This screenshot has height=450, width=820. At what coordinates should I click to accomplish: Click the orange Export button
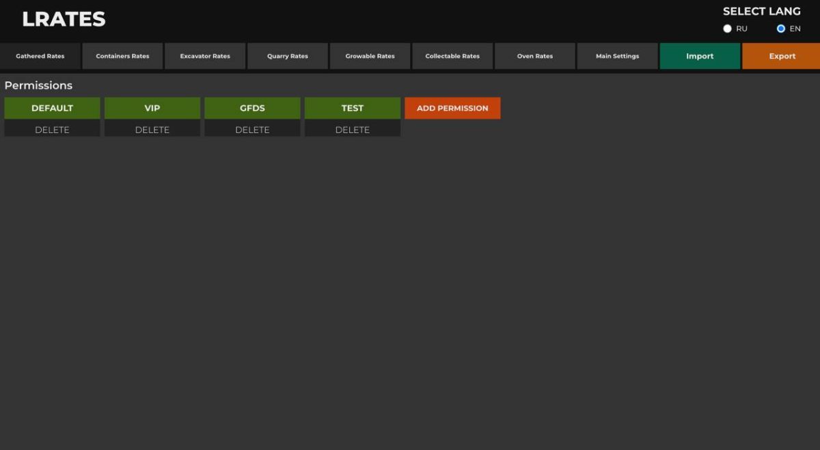(x=782, y=56)
